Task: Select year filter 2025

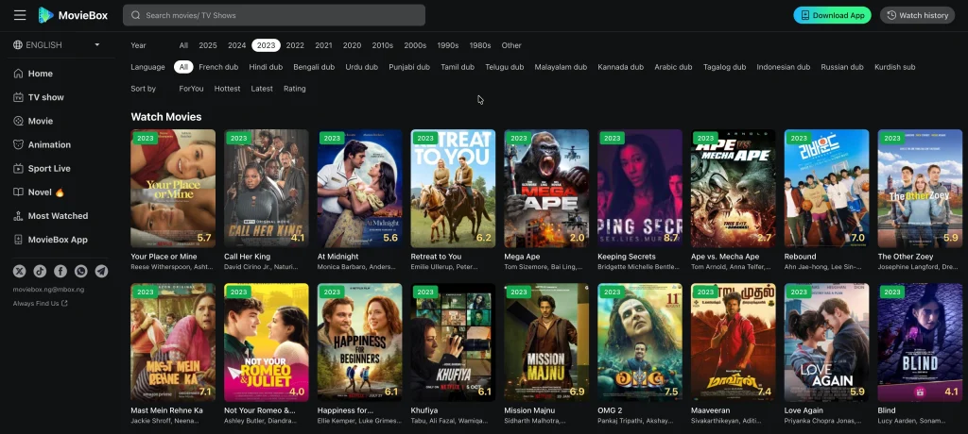Action: point(208,45)
